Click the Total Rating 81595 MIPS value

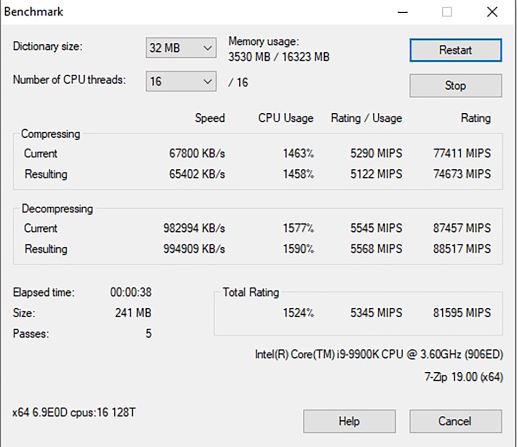coord(462,313)
